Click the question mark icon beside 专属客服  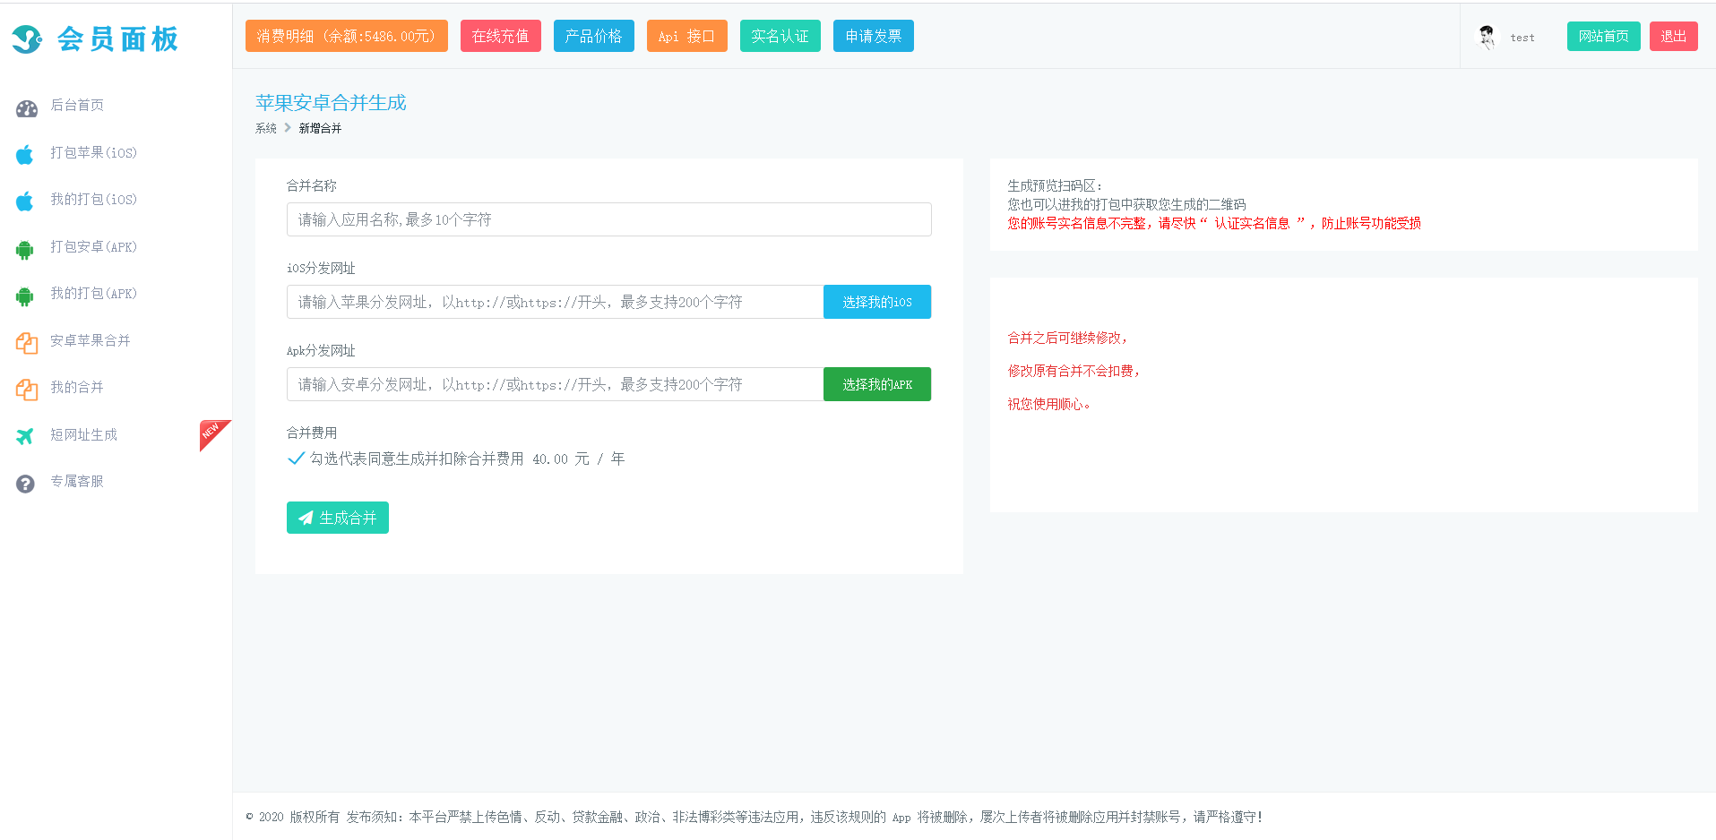pos(25,484)
